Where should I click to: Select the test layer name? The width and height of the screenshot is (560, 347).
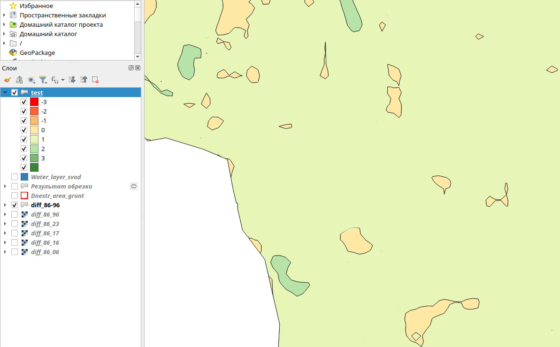click(37, 92)
